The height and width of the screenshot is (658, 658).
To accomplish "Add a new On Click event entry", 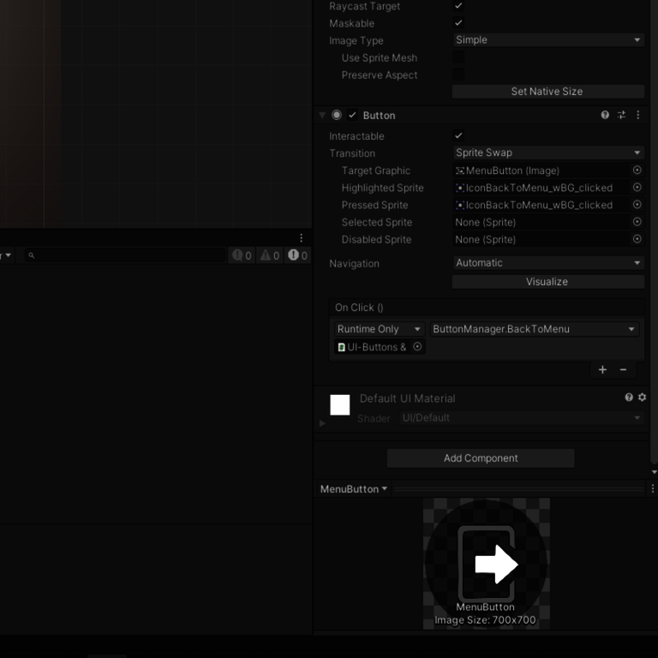I will click(602, 370).
